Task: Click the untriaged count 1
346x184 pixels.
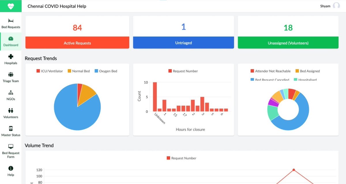Action: pos(183,27)
